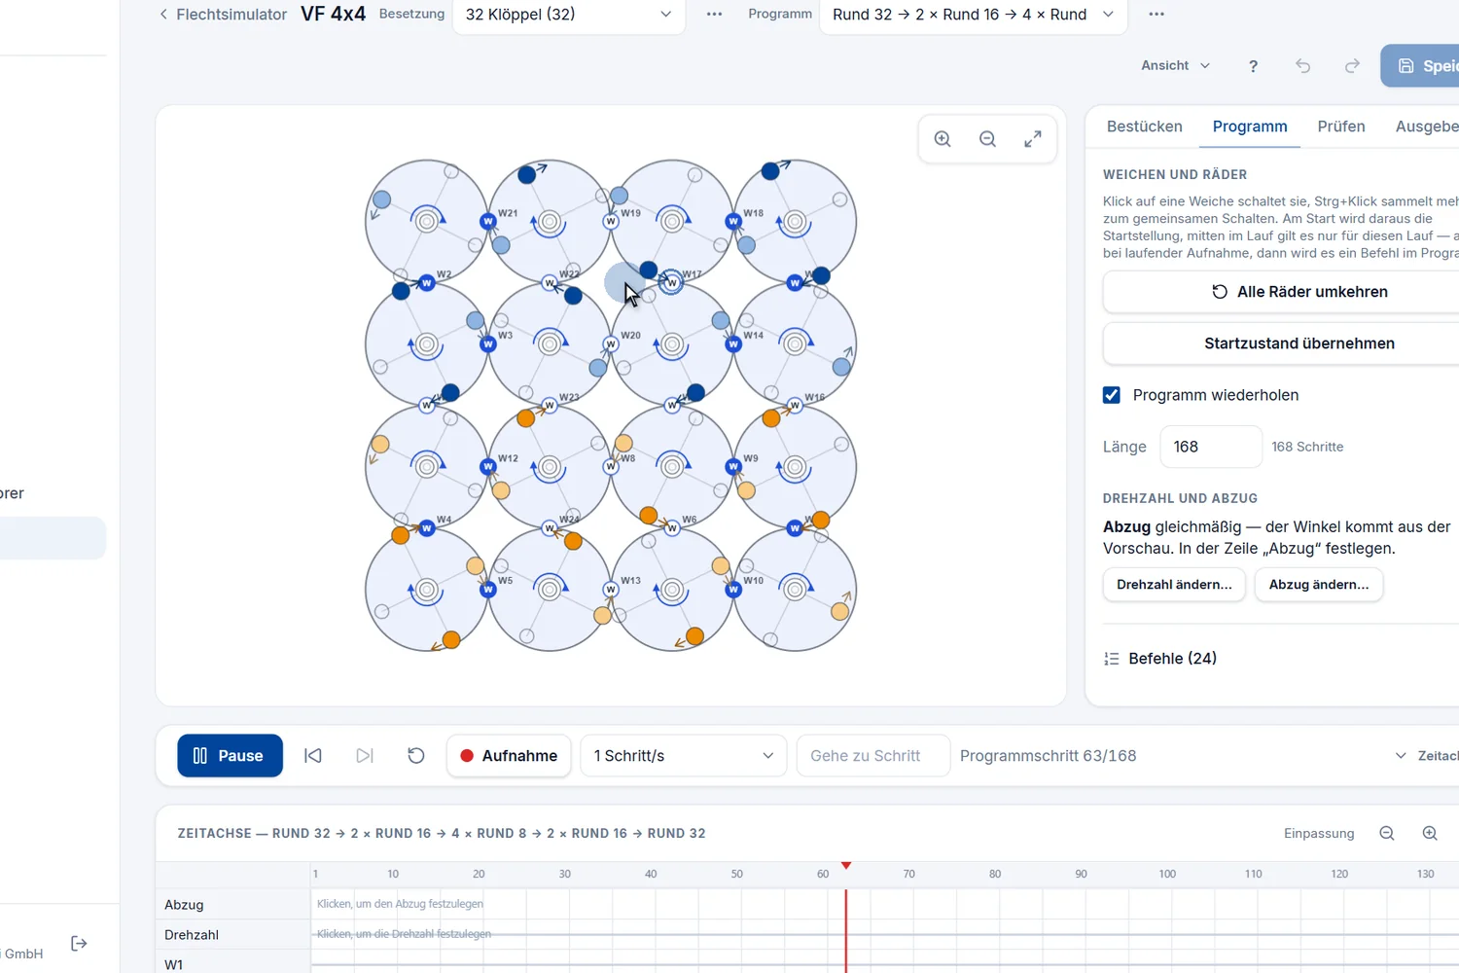Toggle the Programm wiederholen checkbox
The image size is (1459, 973).
1112,395
